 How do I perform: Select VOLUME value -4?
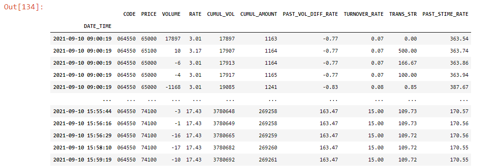177,75
